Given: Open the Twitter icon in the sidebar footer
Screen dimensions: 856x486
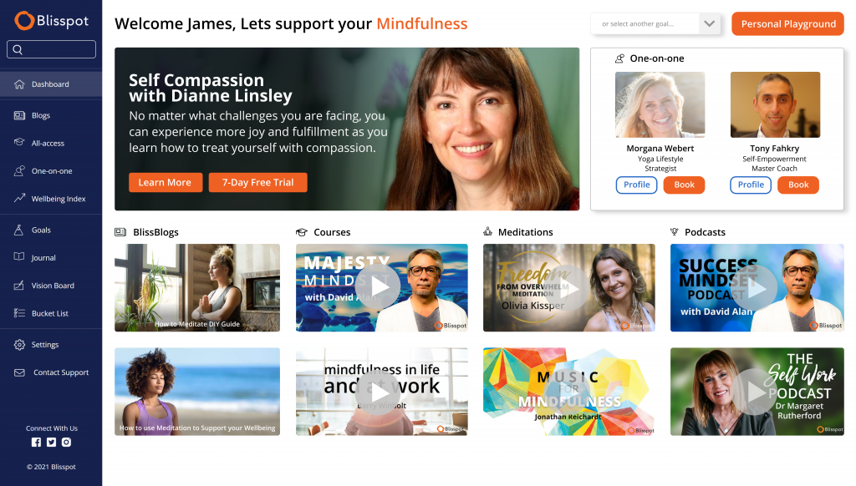Looking at the screenshot, I should (x=51, y=443).
